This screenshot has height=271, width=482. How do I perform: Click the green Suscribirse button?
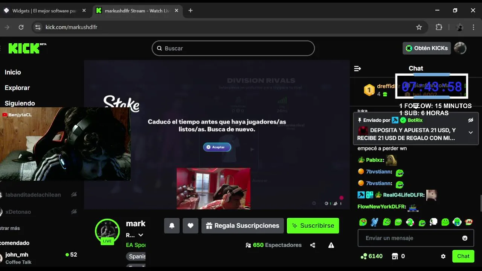coord(313,225)
